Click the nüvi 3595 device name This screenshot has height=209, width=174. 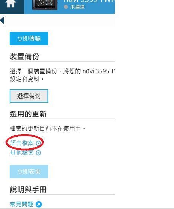click(89, 1)
